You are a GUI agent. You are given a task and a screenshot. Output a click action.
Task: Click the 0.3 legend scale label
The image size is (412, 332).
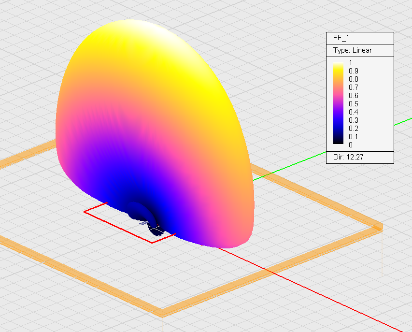(x=354, y=120)
